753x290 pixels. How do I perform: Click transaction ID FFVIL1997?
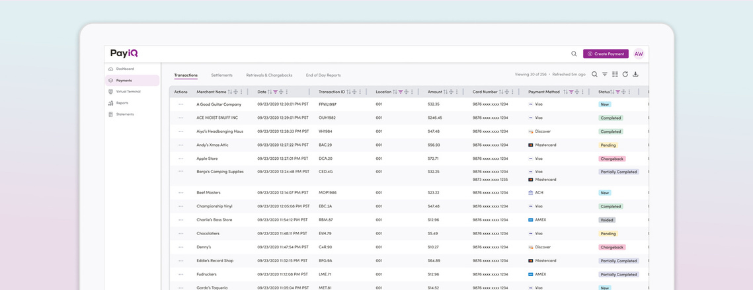pyautogui.click(x=328, y=104)
